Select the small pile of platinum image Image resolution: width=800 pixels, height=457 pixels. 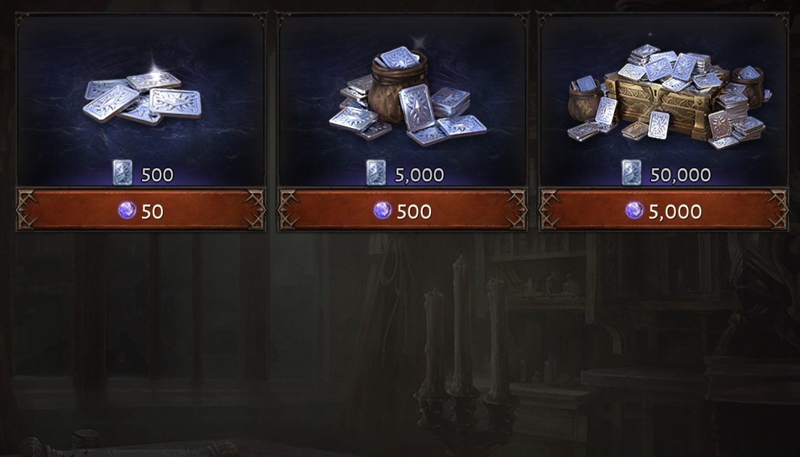click(142, 97)
